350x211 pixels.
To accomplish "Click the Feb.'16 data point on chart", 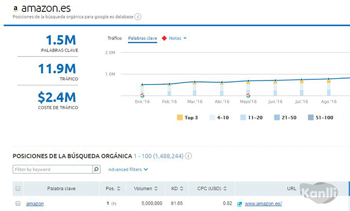I will [169, 84].
